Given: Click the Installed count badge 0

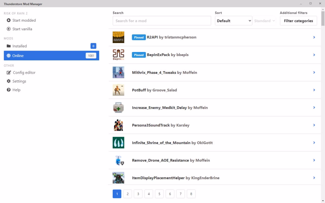Looking at the screenshot, I should point(93,46).
